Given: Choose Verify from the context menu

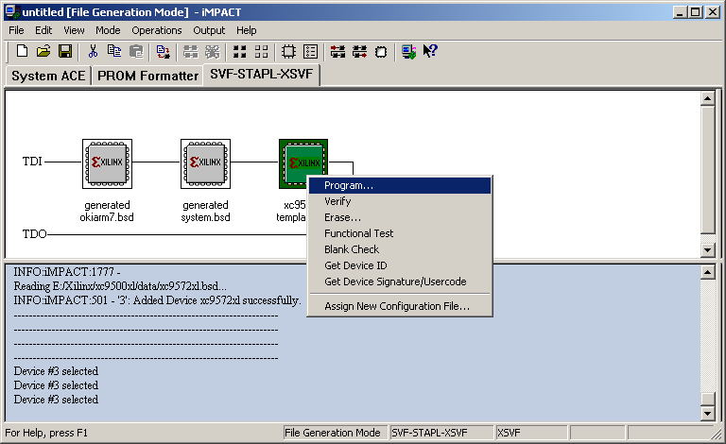Looking at the screenshot, I should 400,201.
